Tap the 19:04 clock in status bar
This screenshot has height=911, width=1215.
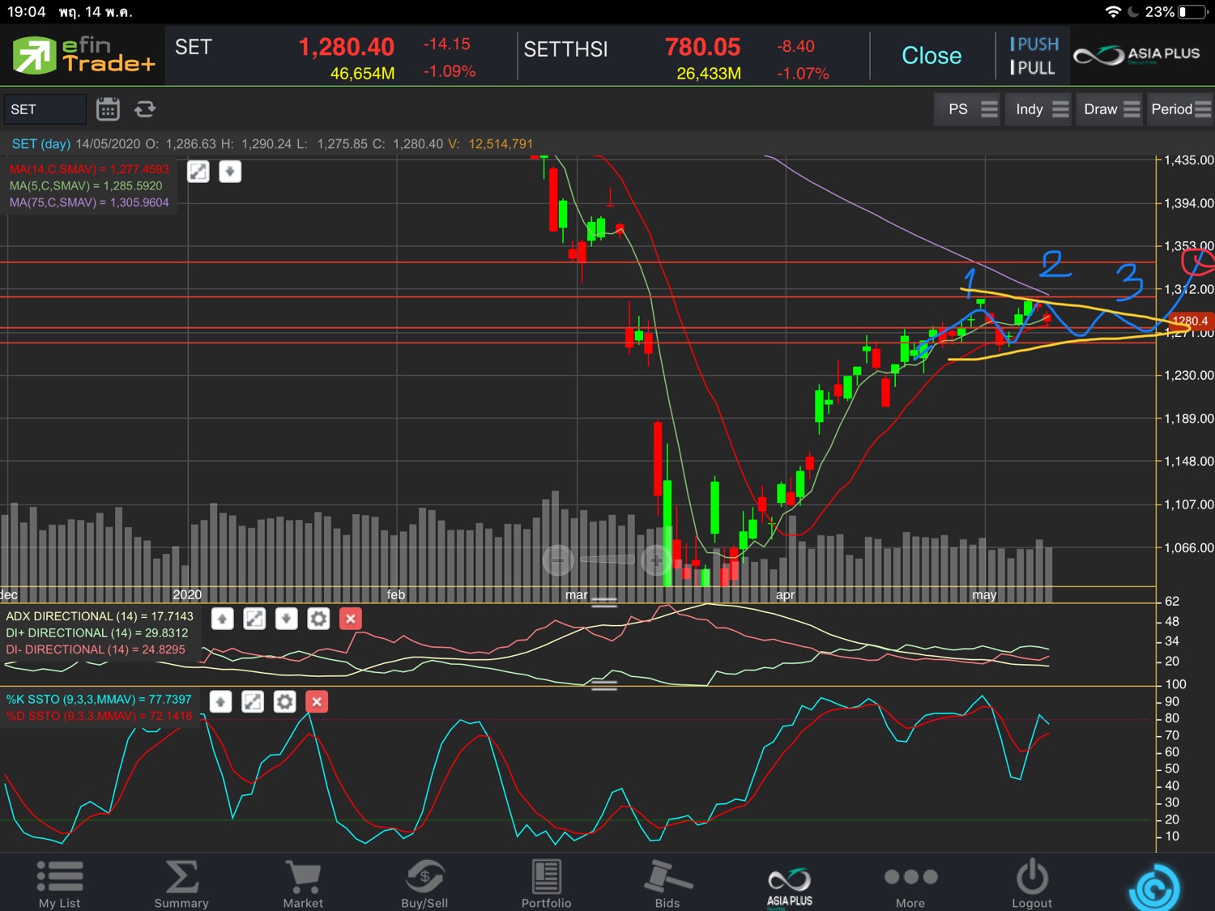(27, 12)
